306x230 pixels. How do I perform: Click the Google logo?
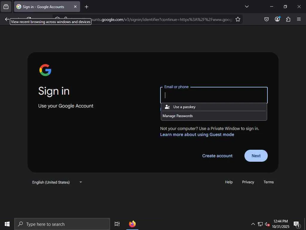(45, 70)
